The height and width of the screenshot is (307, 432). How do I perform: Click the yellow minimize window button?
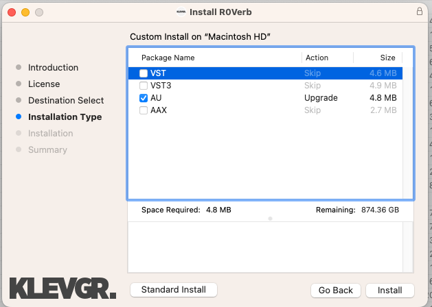coord(25,12)
